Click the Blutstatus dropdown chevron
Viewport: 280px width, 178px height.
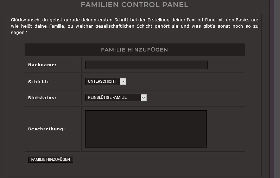(x=144, y=97)
